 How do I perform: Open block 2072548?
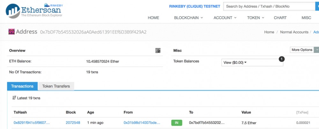coord(73,123)
